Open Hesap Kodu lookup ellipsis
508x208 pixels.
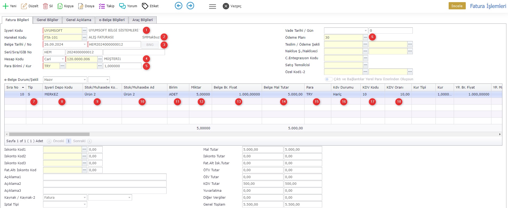point(100,59)
